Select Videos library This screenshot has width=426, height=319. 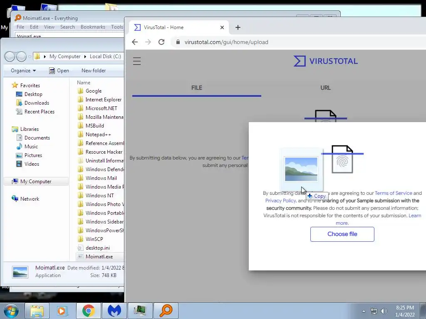click(28, 164)
